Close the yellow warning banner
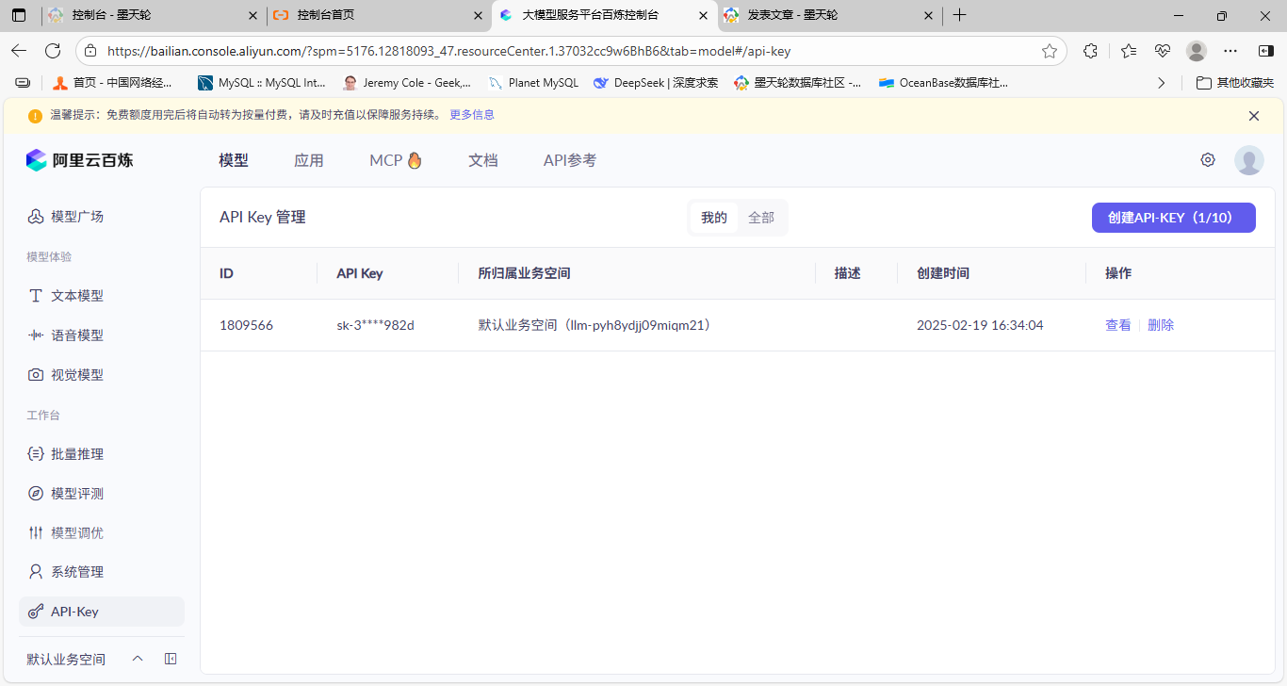1287x686 pixels. pos(1254,116)
